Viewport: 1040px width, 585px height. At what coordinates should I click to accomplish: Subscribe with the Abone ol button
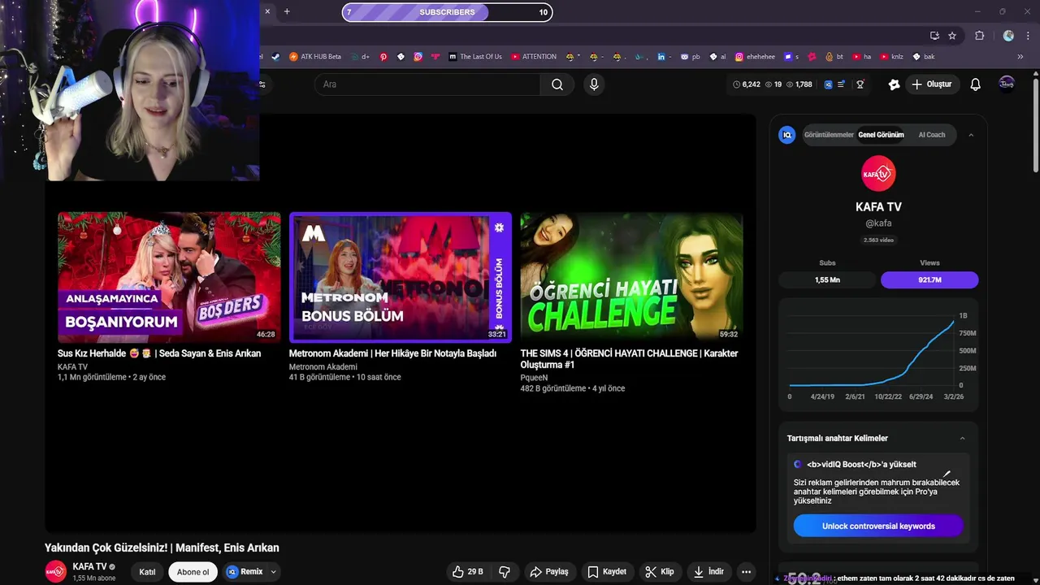click(193, 572)
